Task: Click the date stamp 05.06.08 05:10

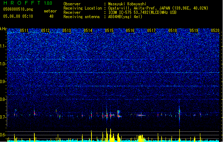Action: (x=18, y=16)
